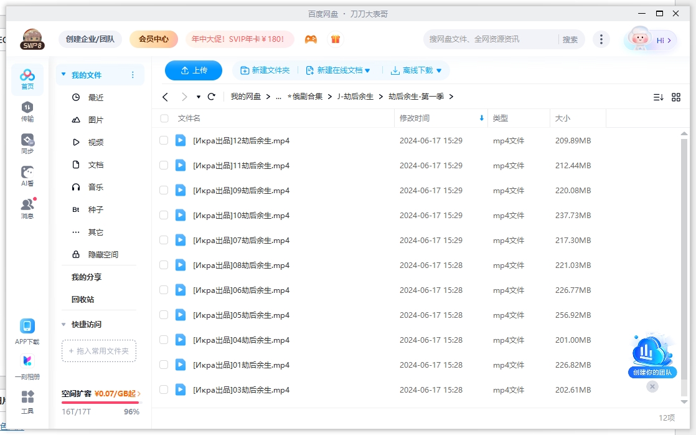
Task: Expand the 新建在线文档 dropdown
Action: pos(367,71)
